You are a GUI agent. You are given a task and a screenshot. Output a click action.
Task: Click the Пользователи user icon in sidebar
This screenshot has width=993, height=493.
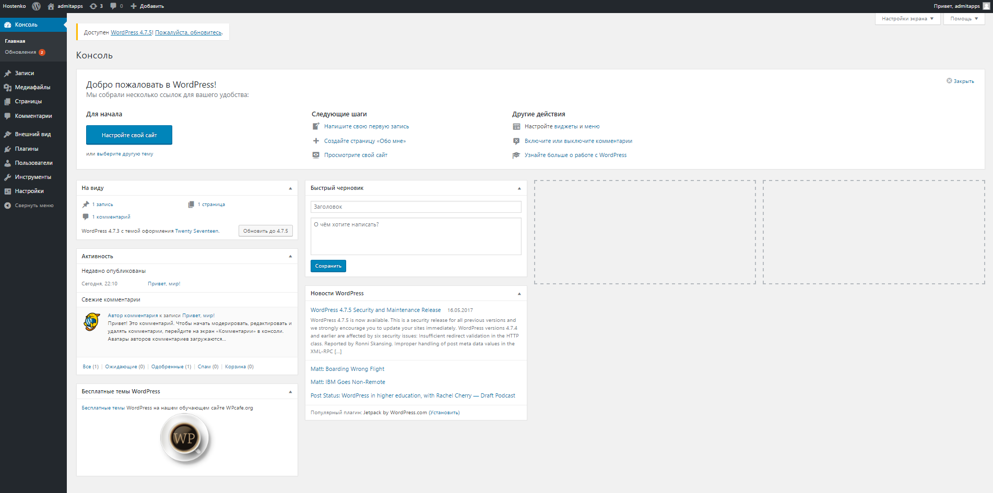click(x=8, y=163)
